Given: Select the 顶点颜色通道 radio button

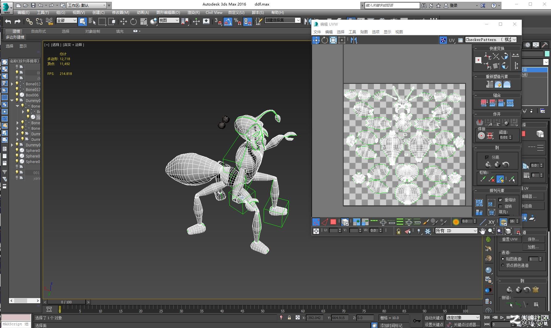Looking at the screenshot, I should (x=503, y=265).
